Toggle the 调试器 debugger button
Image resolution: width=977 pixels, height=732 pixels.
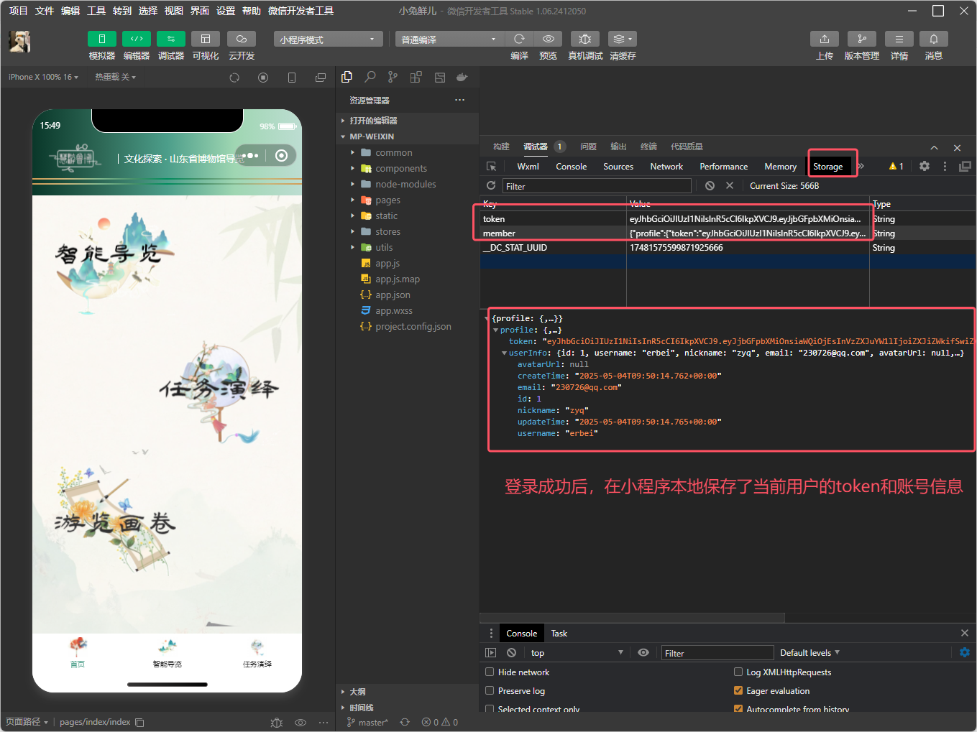pyautogui.click(x=171, y=39)
